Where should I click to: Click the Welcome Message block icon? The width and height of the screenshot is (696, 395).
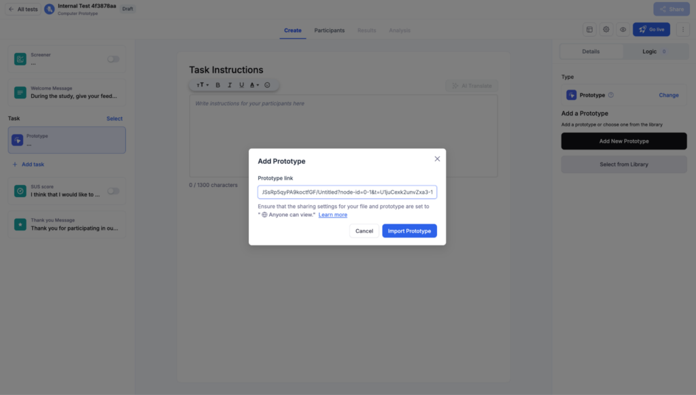20,92
